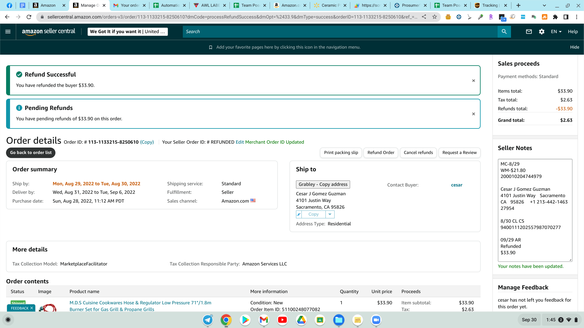This screenshot has width=584, height=328.
Task: Switch to the Prosumer browser tab
Action: click(x=411, y=5)
